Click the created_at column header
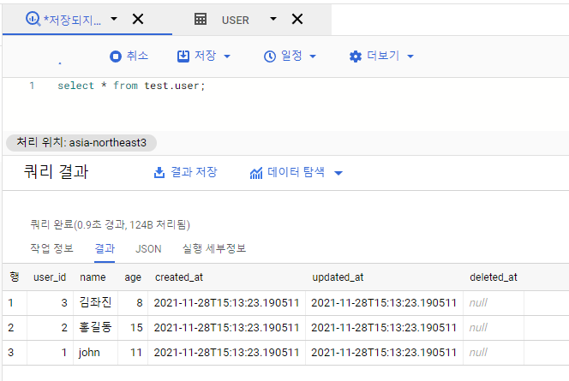The height and width of the screenshot is (381, 569). (x=179, y=277)
